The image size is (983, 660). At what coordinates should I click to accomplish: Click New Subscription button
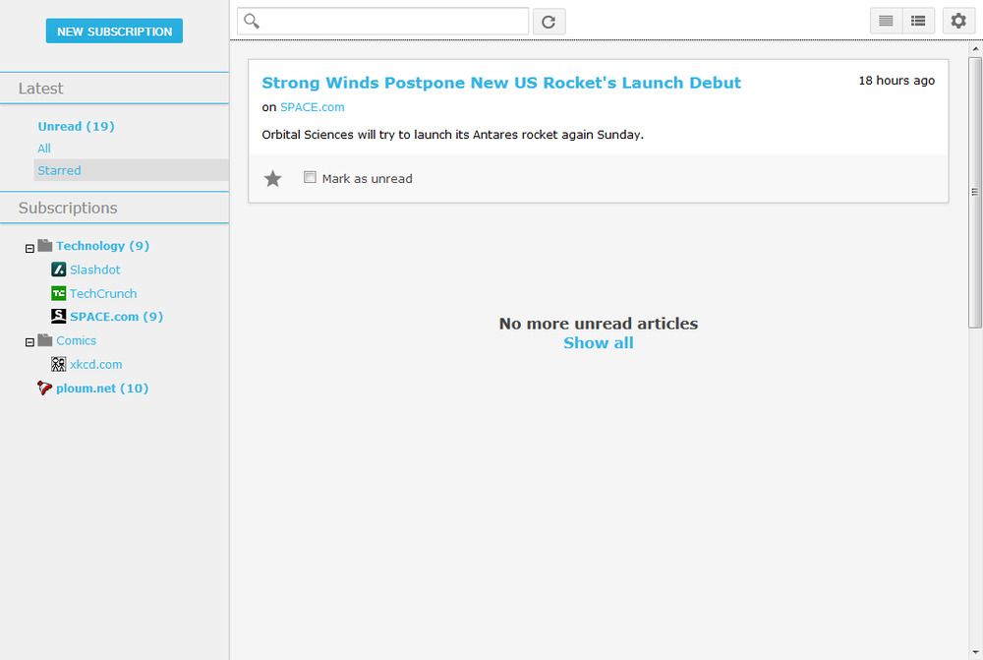click(114, 30)
